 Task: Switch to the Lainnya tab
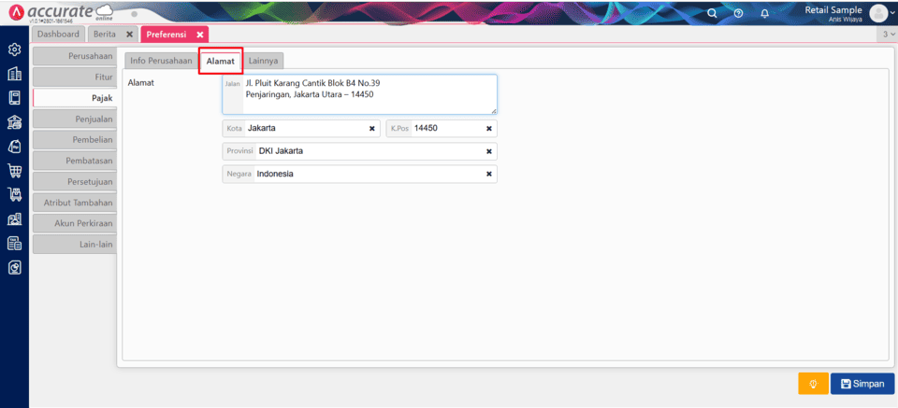click(x=263, y=61)
